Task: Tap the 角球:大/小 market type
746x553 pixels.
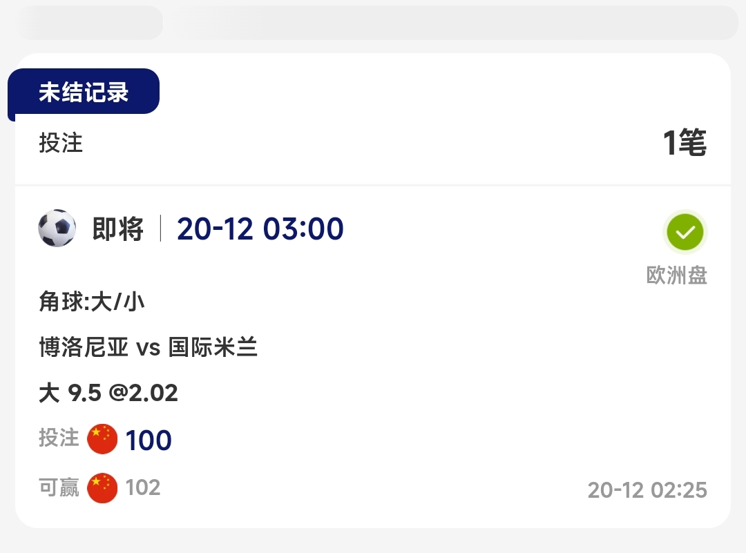Action: pos(92,302)
